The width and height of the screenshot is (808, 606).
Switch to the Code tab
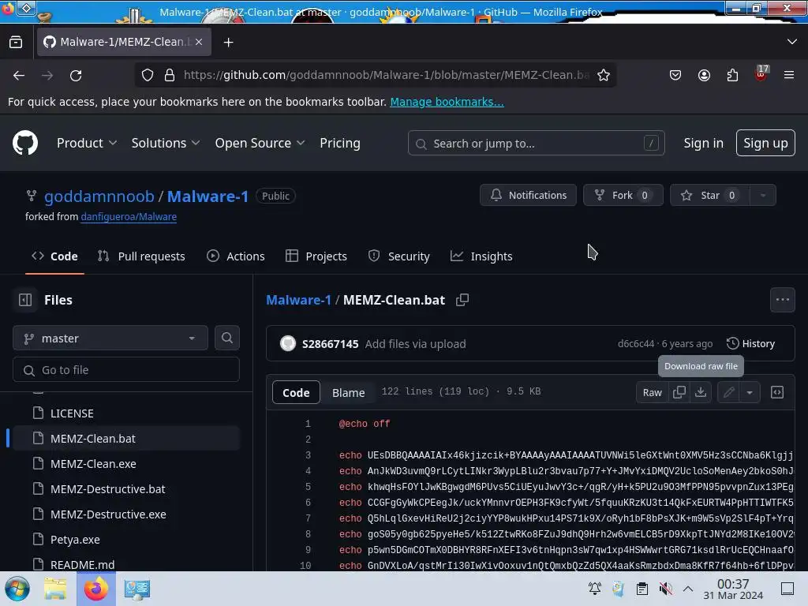pos(54,256)
